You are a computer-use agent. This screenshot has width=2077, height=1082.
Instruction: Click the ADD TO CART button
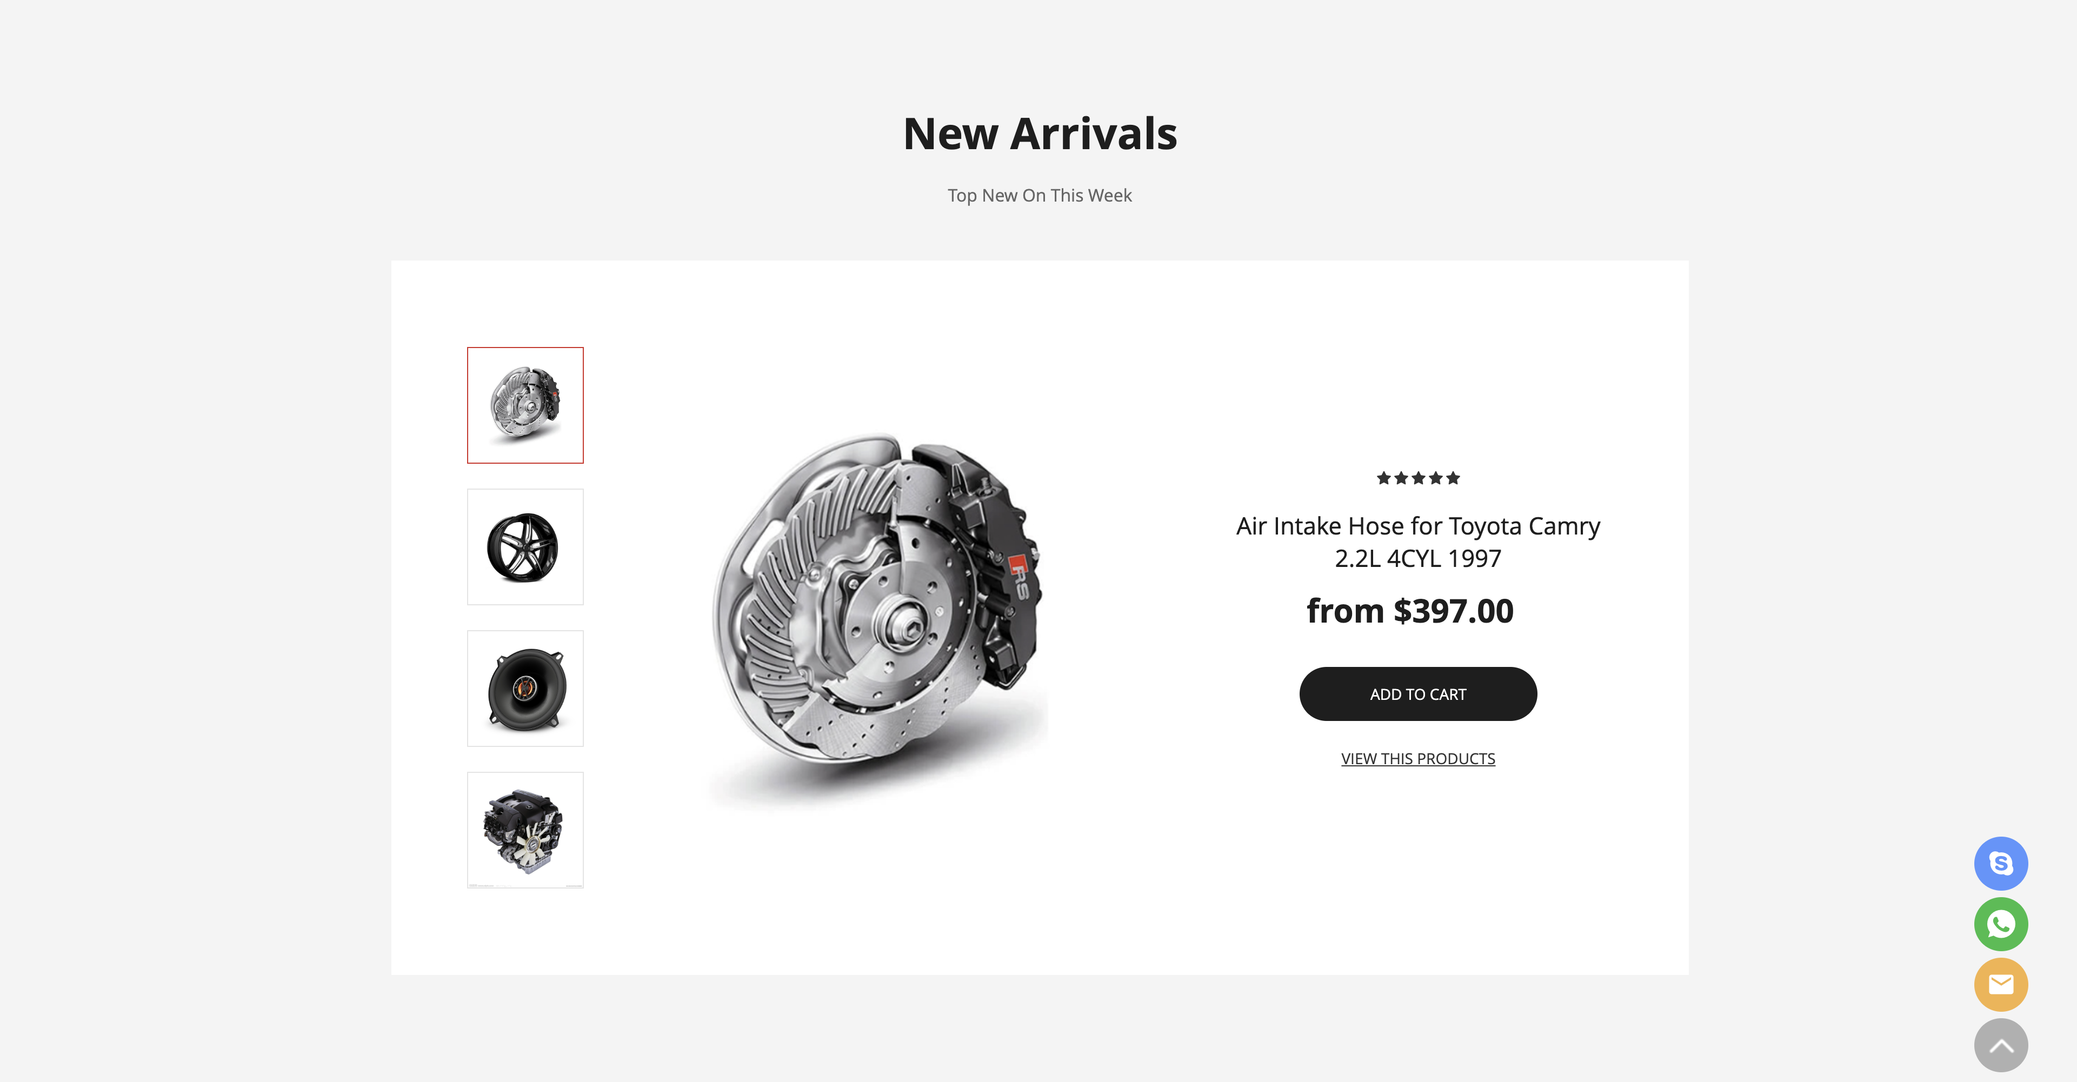[1417, 694]
